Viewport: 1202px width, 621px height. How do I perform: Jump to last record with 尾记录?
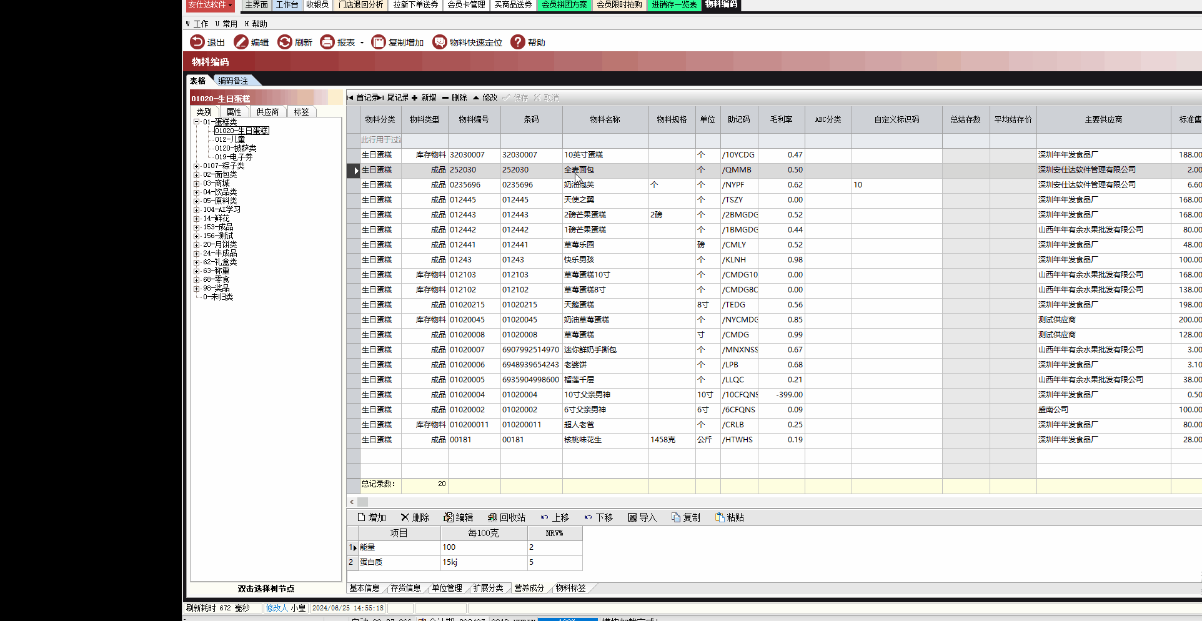point(394,98)
